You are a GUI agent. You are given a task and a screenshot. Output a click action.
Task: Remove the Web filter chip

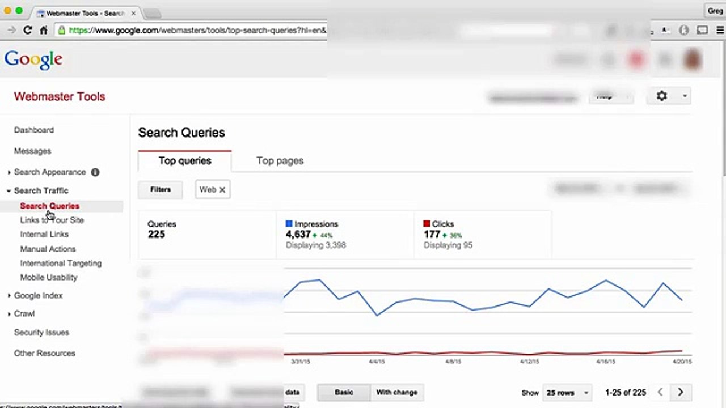coord(222,190)
